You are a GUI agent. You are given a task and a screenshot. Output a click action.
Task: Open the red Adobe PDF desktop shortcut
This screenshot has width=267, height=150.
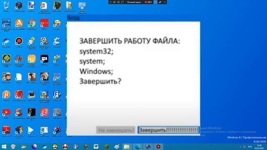[x=6, y=130]
